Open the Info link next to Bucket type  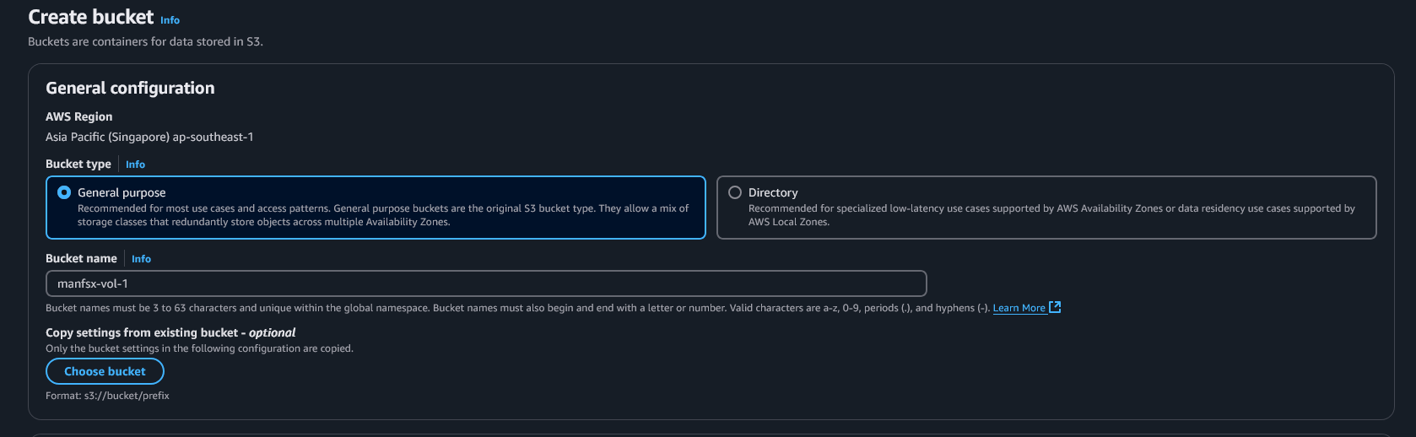135,165
